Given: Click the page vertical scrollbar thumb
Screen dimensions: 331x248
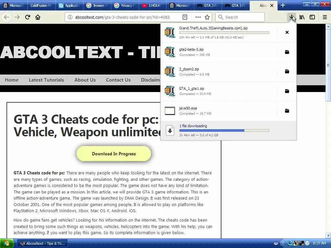Looking at the screenshot, I should (x=328, y=65).
